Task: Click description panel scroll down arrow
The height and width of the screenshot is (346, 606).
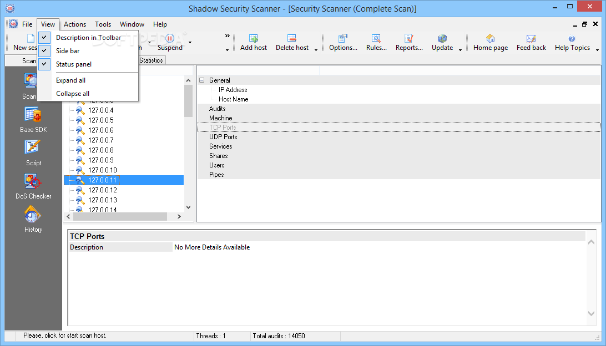Action: tap(591, 313)
